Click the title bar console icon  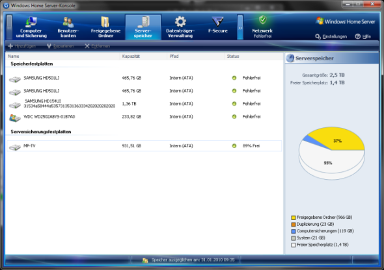7,5
